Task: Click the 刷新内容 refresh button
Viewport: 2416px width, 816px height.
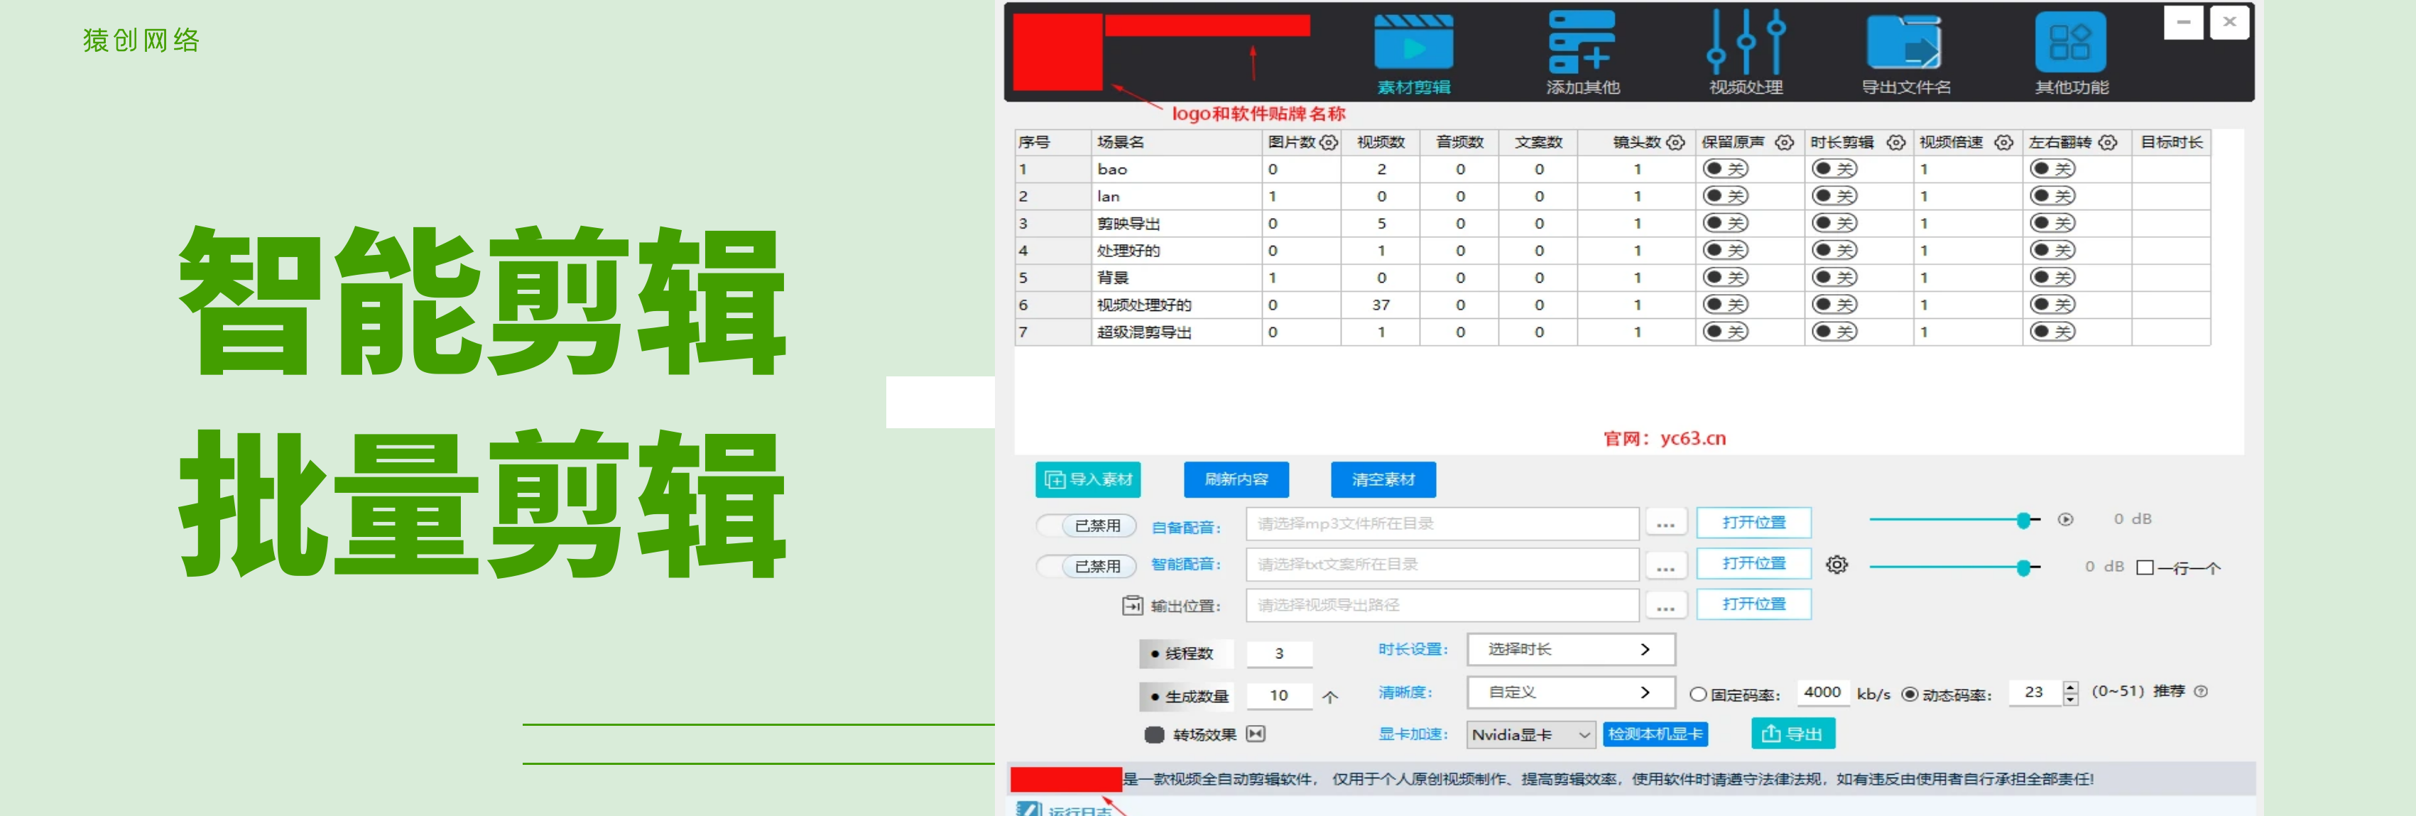Action: [1236, 479]
